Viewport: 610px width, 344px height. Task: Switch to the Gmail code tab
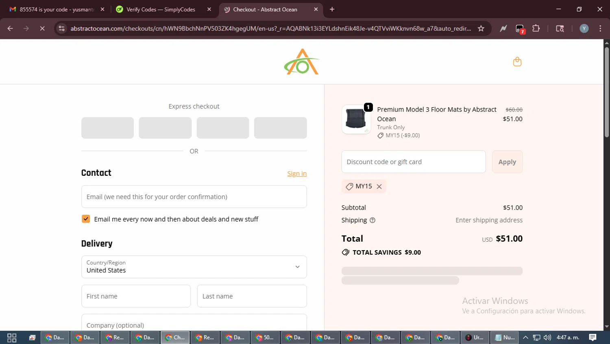click(57, 9)
